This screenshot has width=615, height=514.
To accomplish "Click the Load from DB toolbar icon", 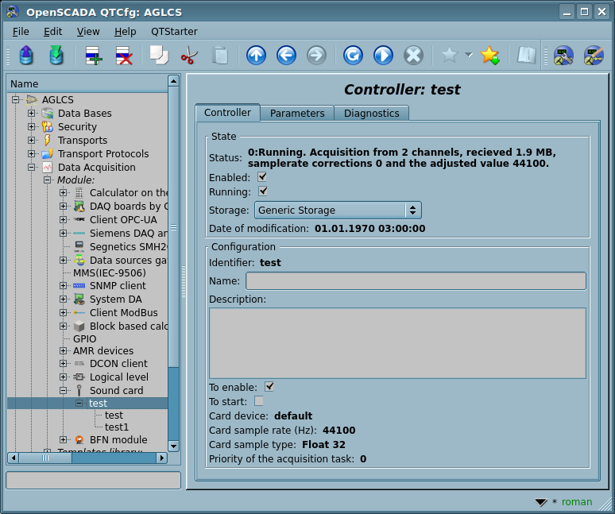I will [26, 56].
